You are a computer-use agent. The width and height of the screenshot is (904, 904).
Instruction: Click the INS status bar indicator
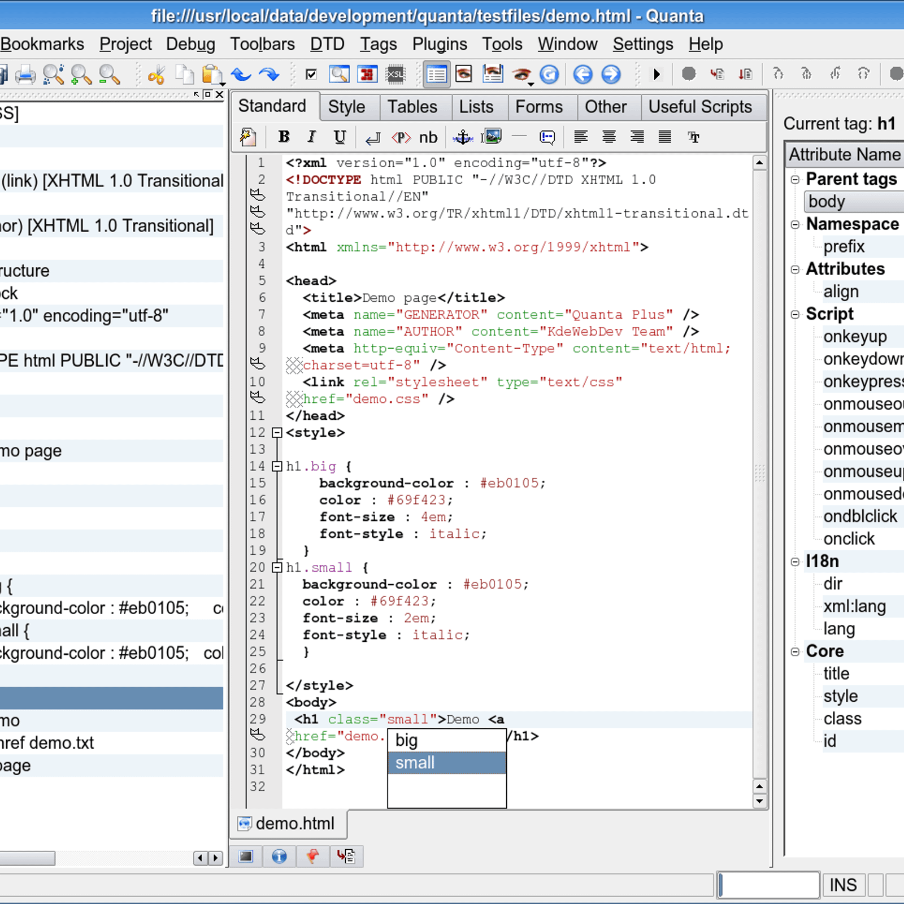(843, 885)
